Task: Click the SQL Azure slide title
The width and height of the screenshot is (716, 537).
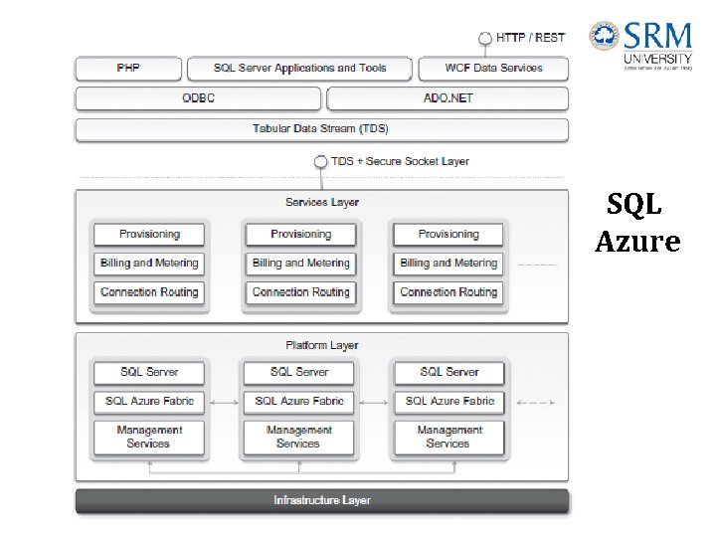Action: tap(637, 223)
